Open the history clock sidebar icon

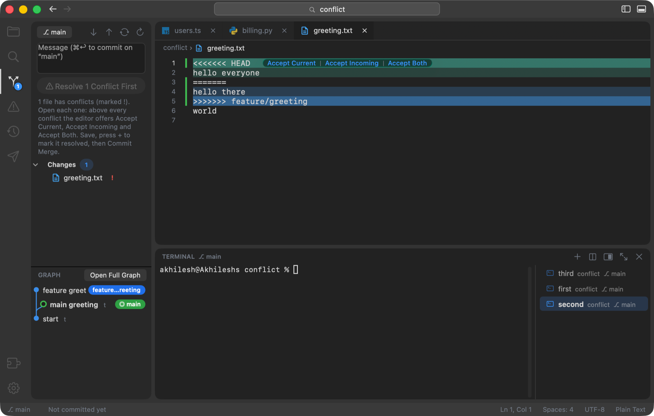click(x=13, y=131)
